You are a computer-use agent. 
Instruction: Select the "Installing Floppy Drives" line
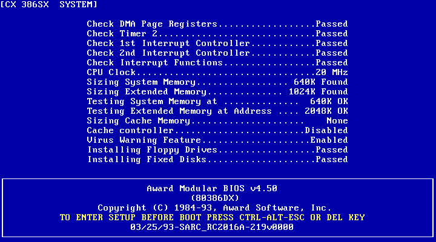[217, 150]
